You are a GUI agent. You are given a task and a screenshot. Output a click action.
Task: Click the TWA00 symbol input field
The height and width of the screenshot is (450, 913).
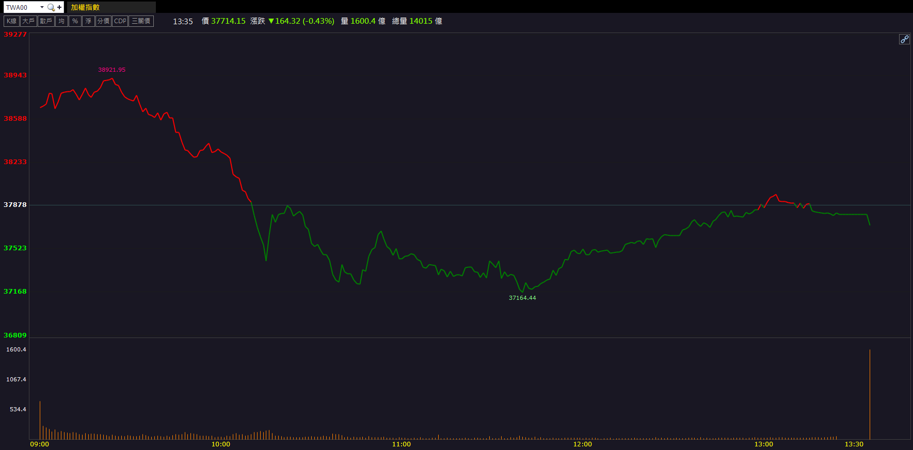(22, 7)
